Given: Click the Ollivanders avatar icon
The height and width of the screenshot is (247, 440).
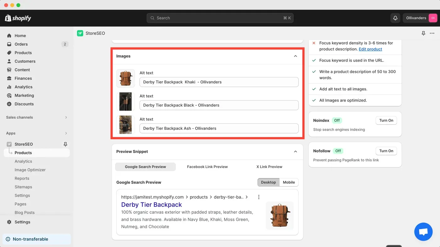Looking at the screenshot, I should point(433,18).
